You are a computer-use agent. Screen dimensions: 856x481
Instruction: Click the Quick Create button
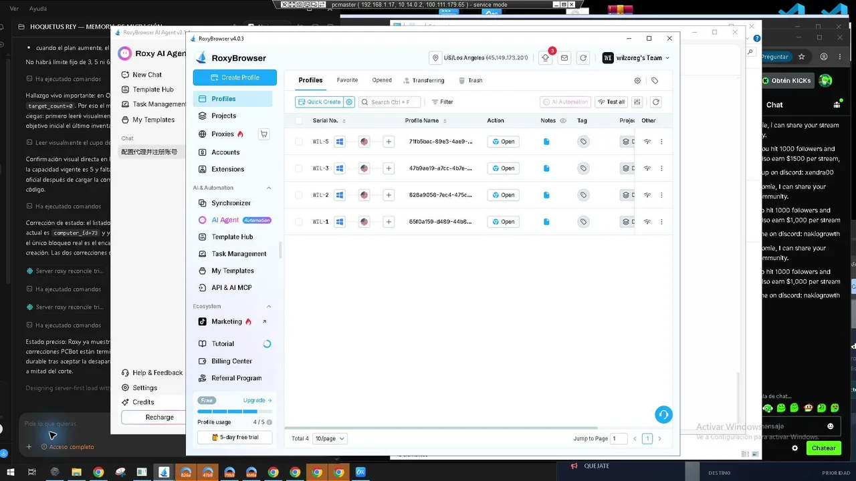pyautogui.click(x=320, y=102)
